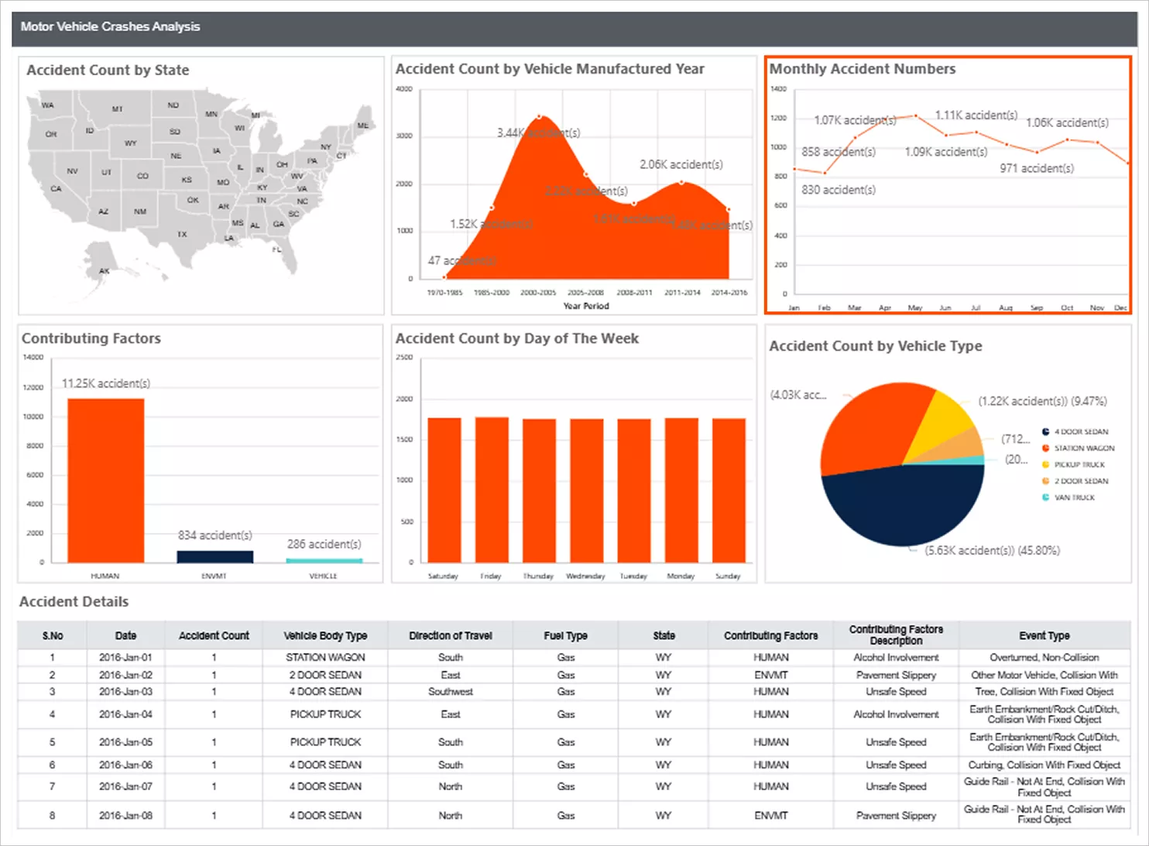
Task: Click the 4 DOOR SEDAN legend color marker
Action: coord(1045,432)
